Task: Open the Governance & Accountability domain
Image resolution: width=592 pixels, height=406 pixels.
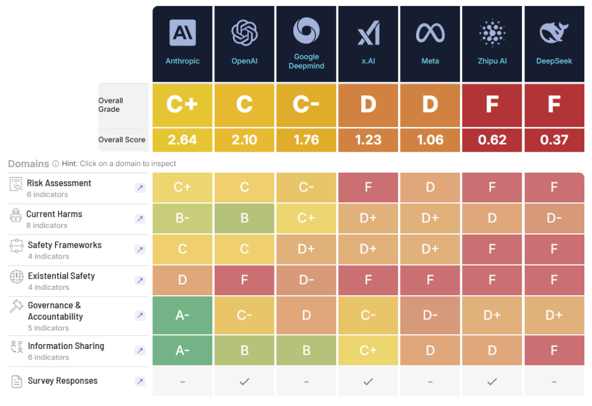Action: point(140,316)
